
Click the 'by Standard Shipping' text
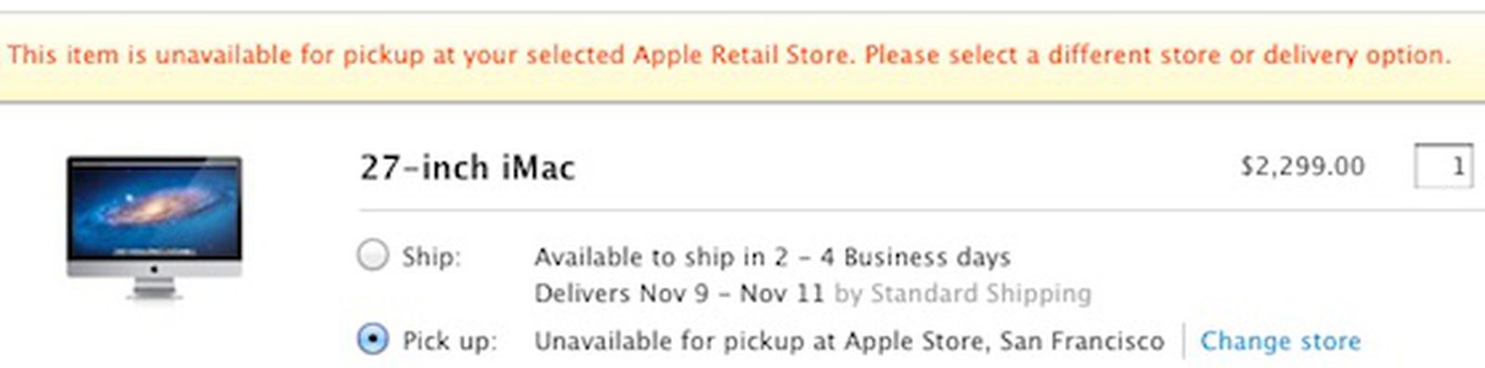[962, 294]
